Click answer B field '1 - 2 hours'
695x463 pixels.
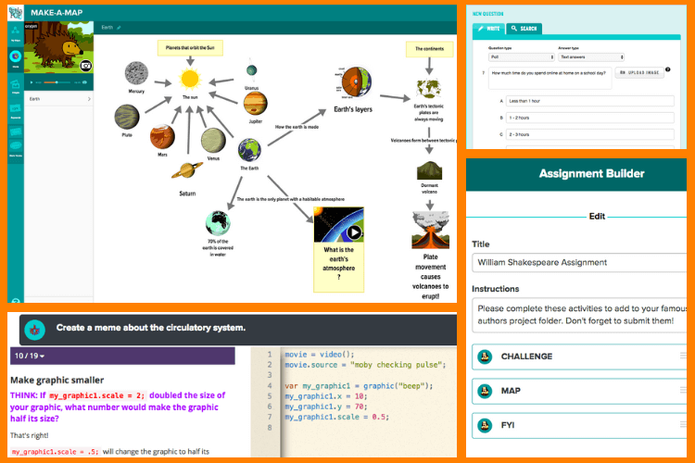click(590, 118)
